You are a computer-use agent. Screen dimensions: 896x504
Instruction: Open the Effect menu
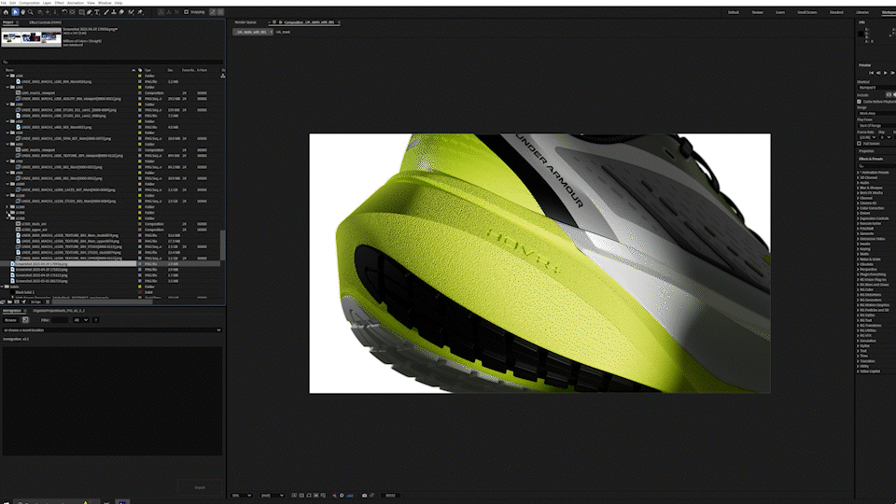pos(59,3)
